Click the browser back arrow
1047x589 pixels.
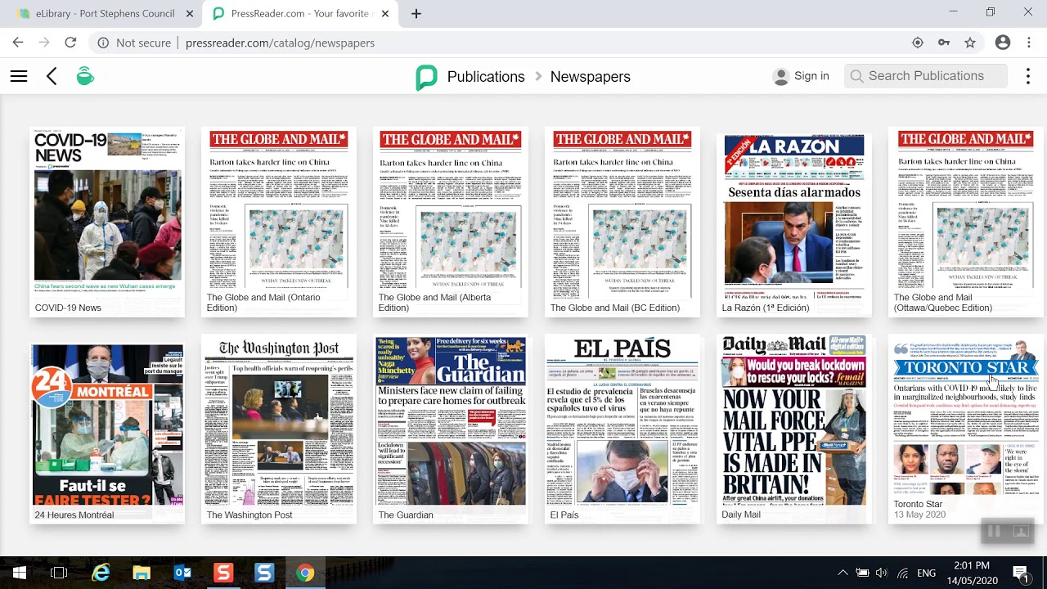tap(18, 43)
